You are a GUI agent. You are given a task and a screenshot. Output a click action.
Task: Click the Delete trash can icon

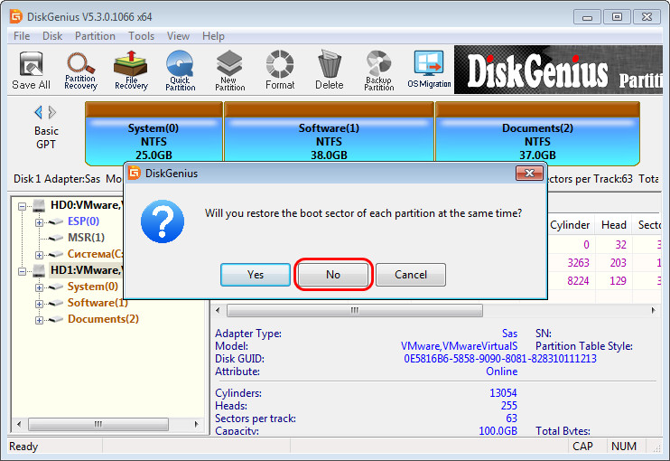(x=329, y=71)
